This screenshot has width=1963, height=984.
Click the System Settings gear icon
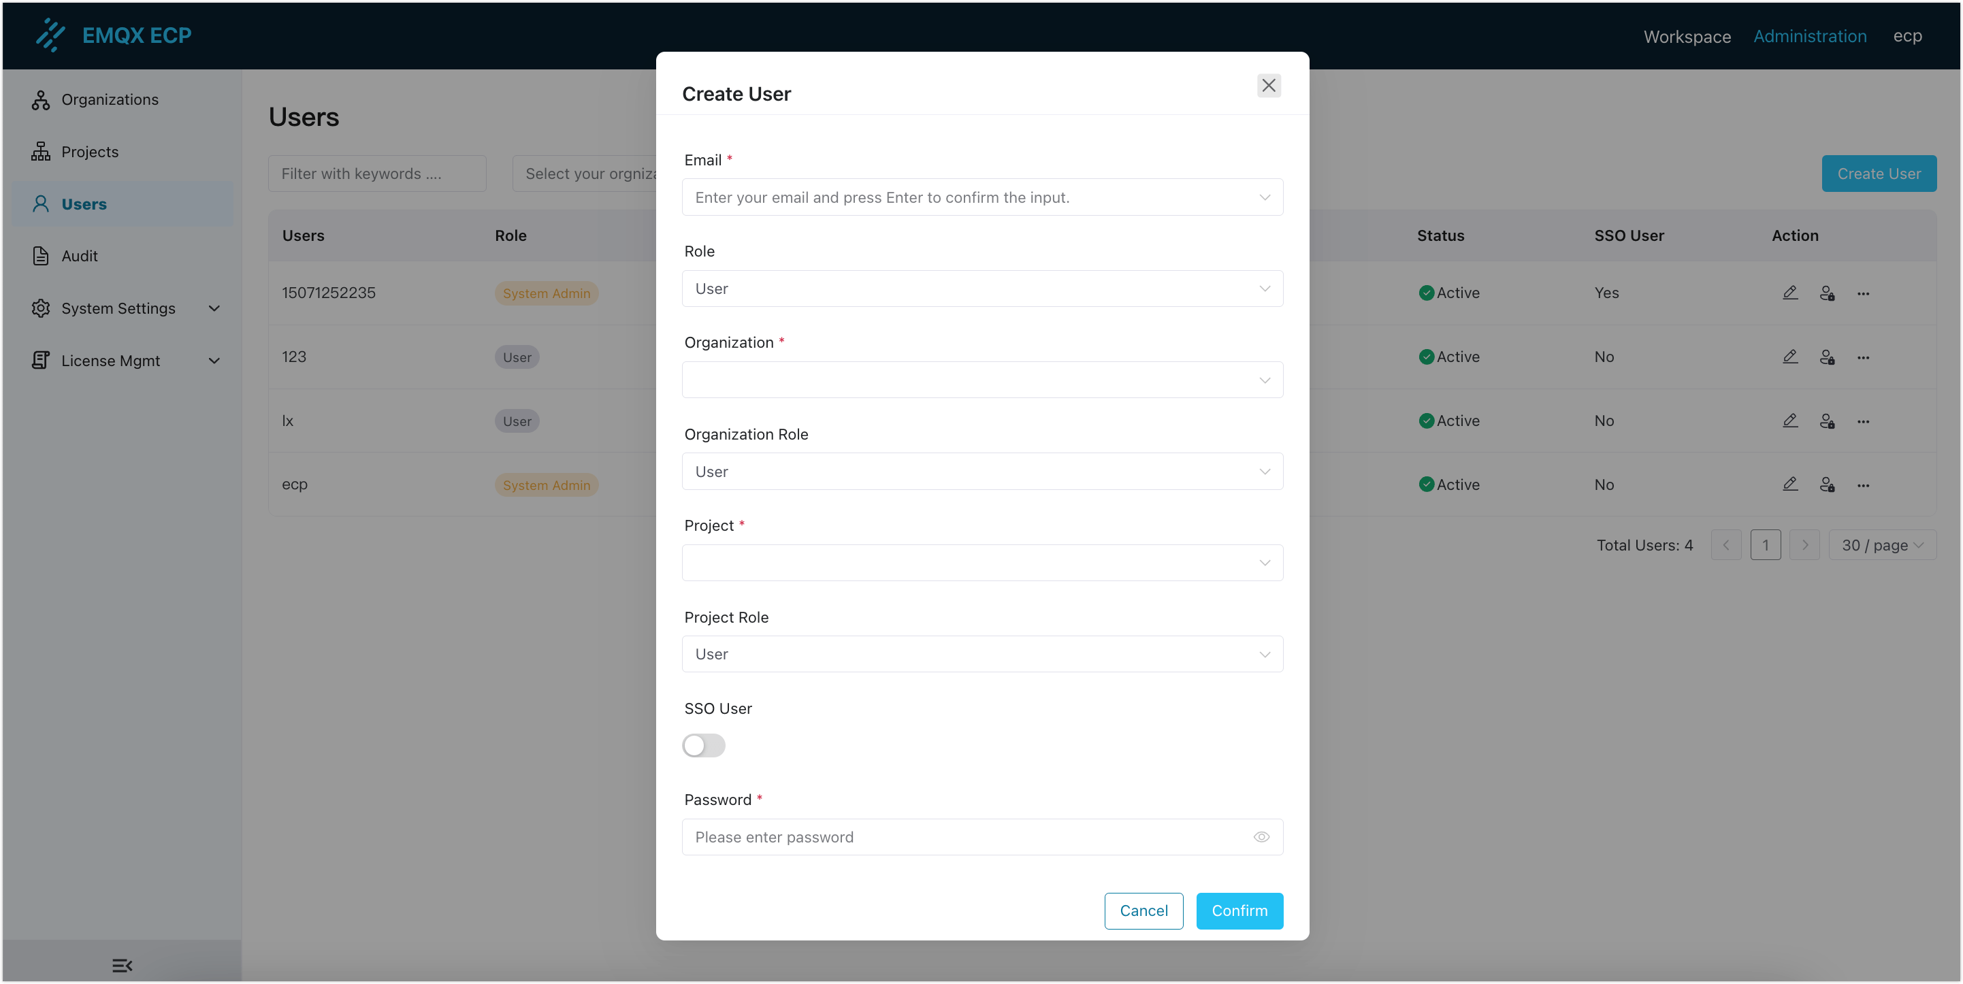(x=40, y=308)
